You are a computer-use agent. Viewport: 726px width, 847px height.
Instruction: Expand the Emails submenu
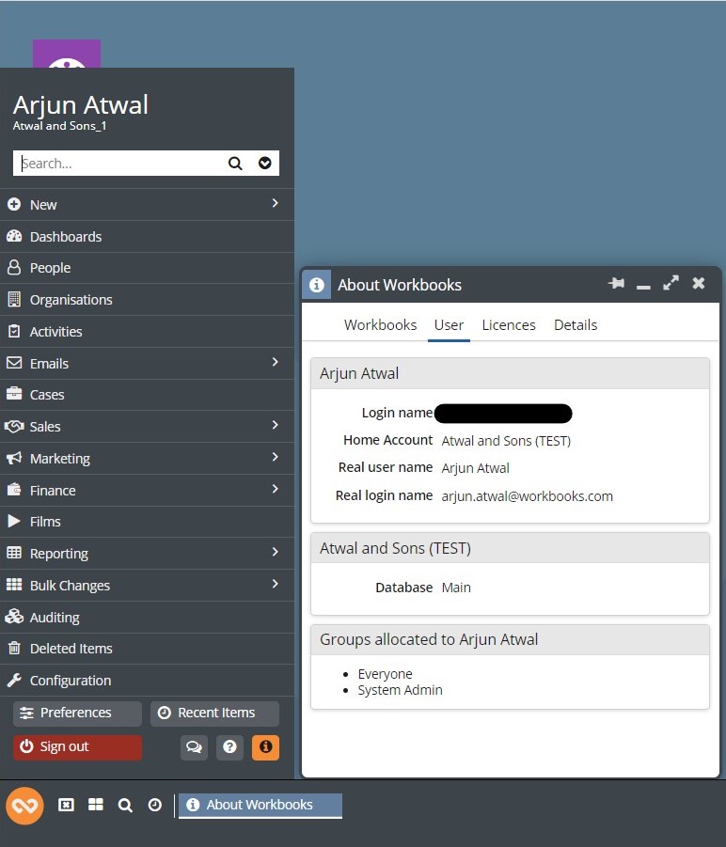[275, 363]
